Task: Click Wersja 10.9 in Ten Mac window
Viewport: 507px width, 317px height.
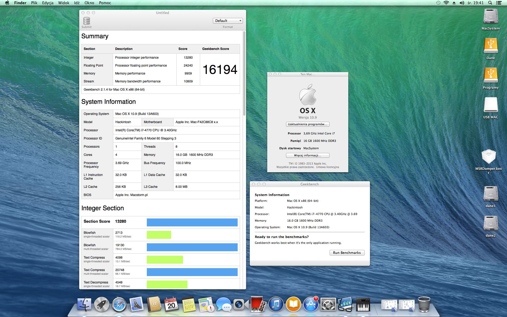Action: (x=308, y=118)
